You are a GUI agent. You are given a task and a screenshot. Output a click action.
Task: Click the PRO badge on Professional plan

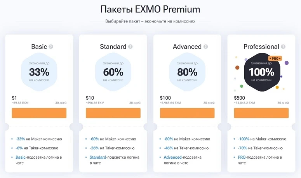[x=275, y=59]
